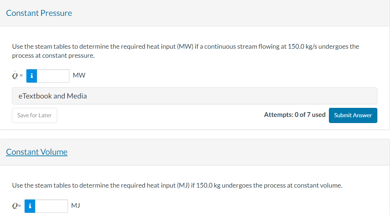Click the MJ unit label
This screenshot has height=215, width=390.
(76, 206)
